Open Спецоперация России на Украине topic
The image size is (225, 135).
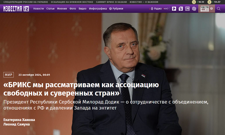tap(26, 2)
